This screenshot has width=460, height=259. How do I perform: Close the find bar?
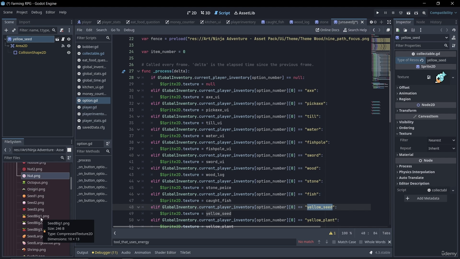coord(389,242)
